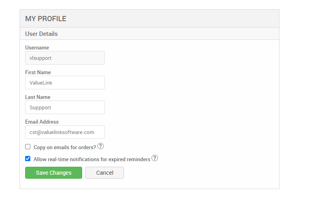Image resolution: width=311 pixels, height=217 pixels.
Task: Click the Email Address label
Action: (42, 122)
